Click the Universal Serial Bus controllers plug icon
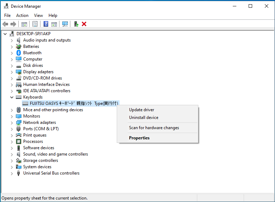The width and height of the screenshot is (275, 202). tap(18, 173)
